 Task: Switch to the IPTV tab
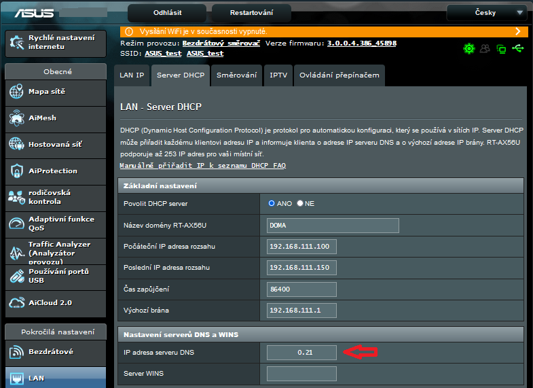[x=278, y=75]
